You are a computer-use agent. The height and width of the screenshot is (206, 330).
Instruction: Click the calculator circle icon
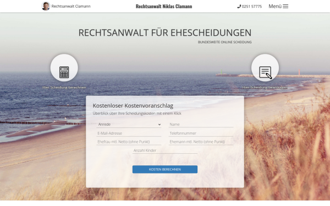coord(64,68)
